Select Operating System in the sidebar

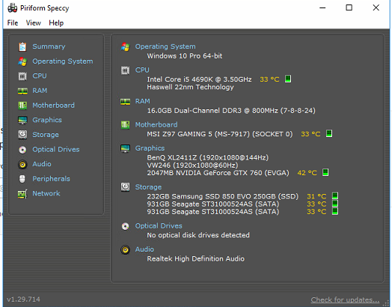click(63, 61)
